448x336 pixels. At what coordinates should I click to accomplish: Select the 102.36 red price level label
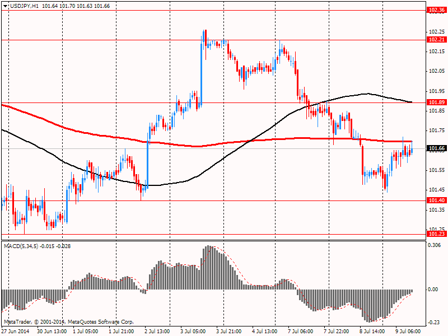click(437, 10)
